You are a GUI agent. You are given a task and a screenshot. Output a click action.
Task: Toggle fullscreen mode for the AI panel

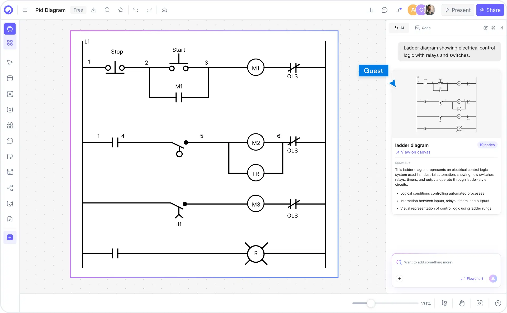(493, 28)
